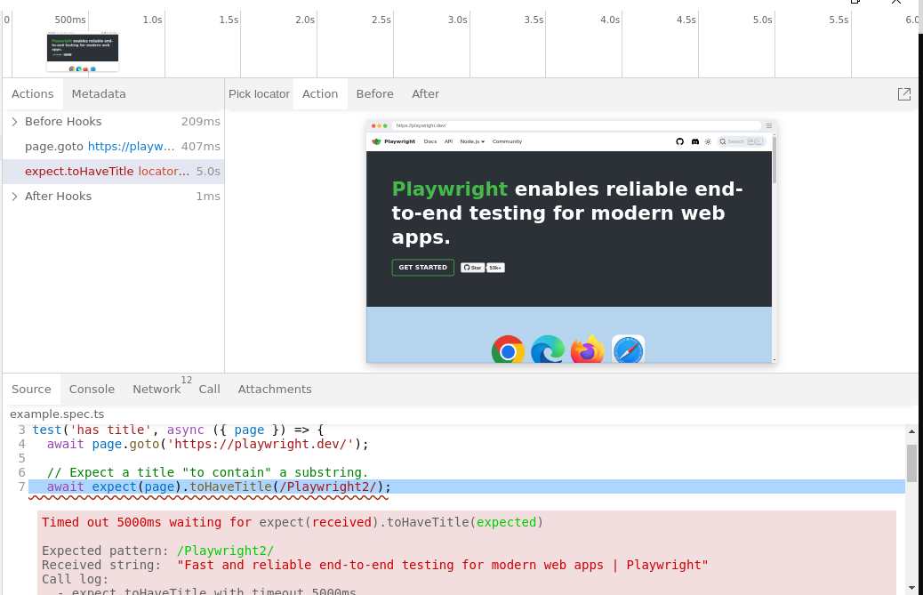The height and width of the screenshot is (595, 923).
Task: Show the Before snapshot tab
Action: point(375,94)
